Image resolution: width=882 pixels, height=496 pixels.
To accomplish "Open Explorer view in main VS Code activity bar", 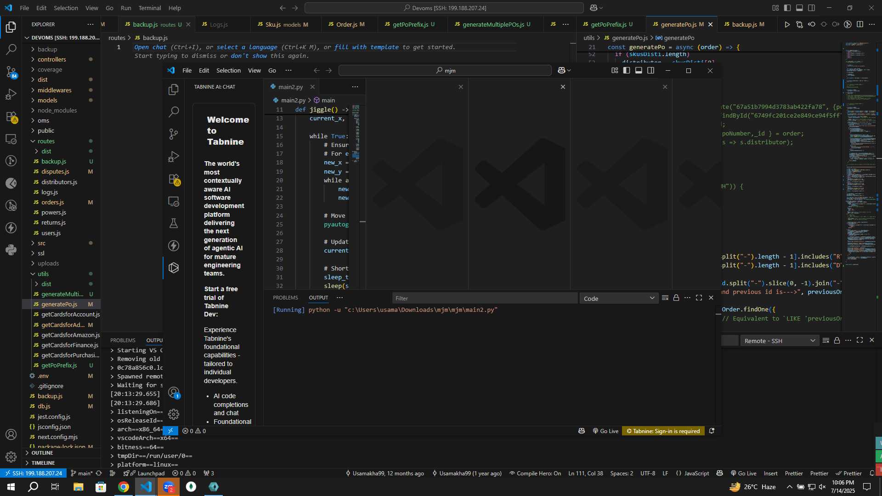I will [x=11, y=27].
